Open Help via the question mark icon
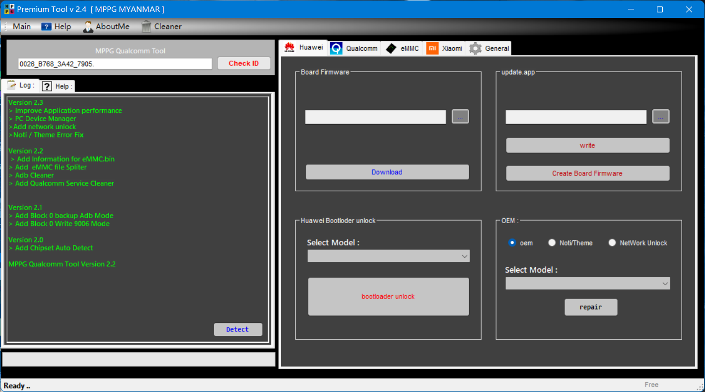 click(46, 26)
